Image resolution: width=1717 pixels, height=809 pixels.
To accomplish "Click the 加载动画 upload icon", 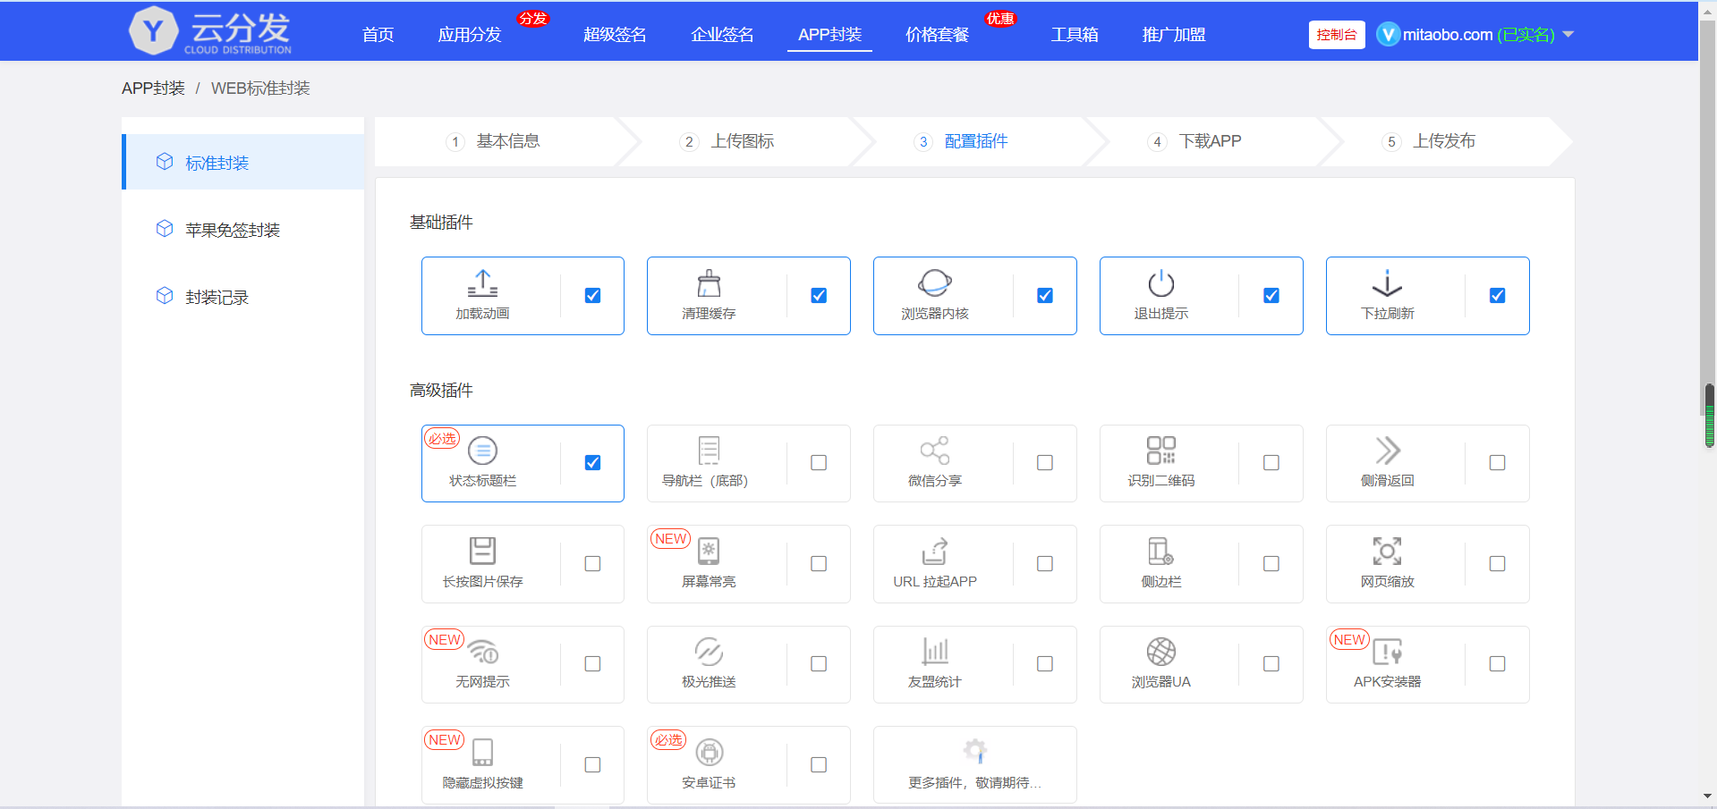I will click(x=482, y=283).
